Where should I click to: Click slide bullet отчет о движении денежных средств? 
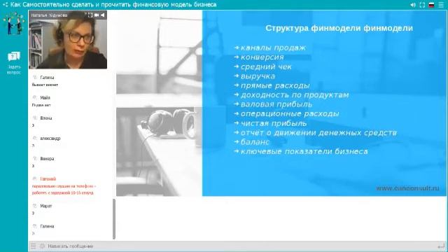(x=318, y=132)
